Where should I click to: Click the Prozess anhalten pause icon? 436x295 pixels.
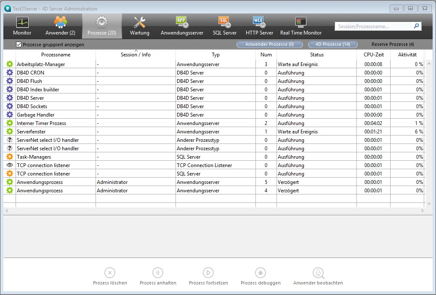click(x=158, y=273)
